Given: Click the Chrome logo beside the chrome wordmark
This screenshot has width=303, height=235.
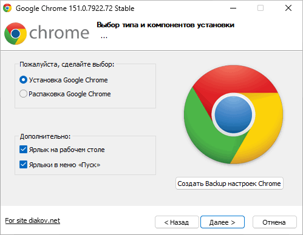Looking at the screenshot, I should [x=15, y=33].
